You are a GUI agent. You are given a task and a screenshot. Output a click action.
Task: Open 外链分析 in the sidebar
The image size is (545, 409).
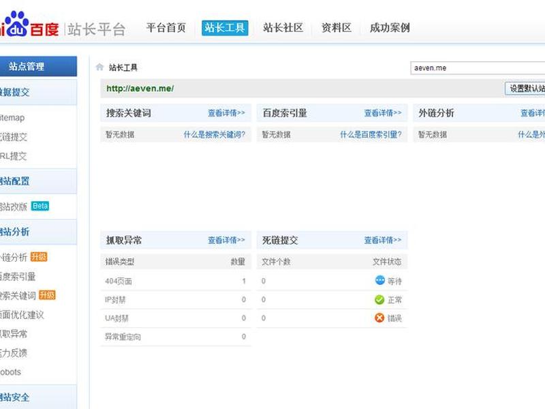tap(14, 258)
